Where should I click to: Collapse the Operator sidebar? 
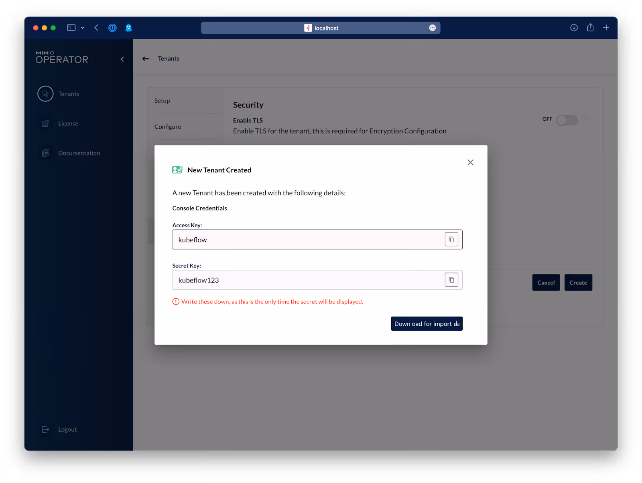coord(122,59)
